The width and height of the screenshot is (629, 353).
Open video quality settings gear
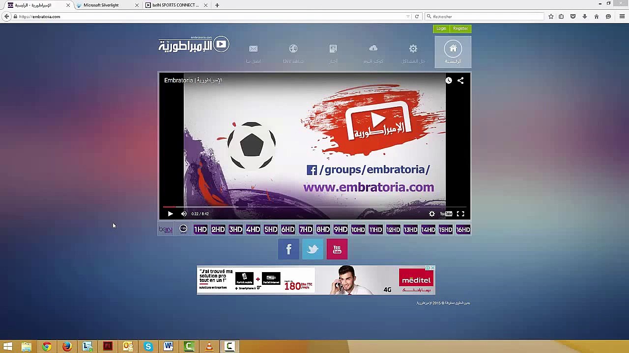[x=432, y=214]
